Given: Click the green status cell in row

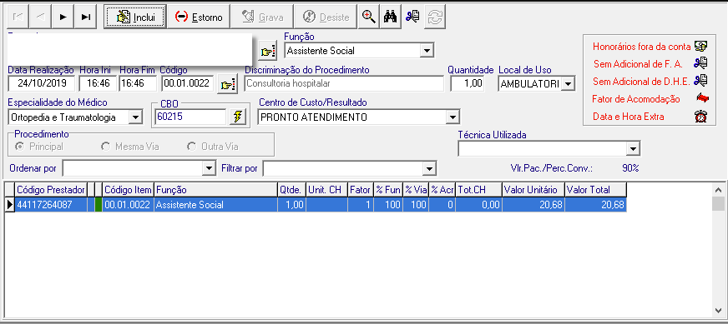Looking at the screenshot, I should tap(98, 205).
